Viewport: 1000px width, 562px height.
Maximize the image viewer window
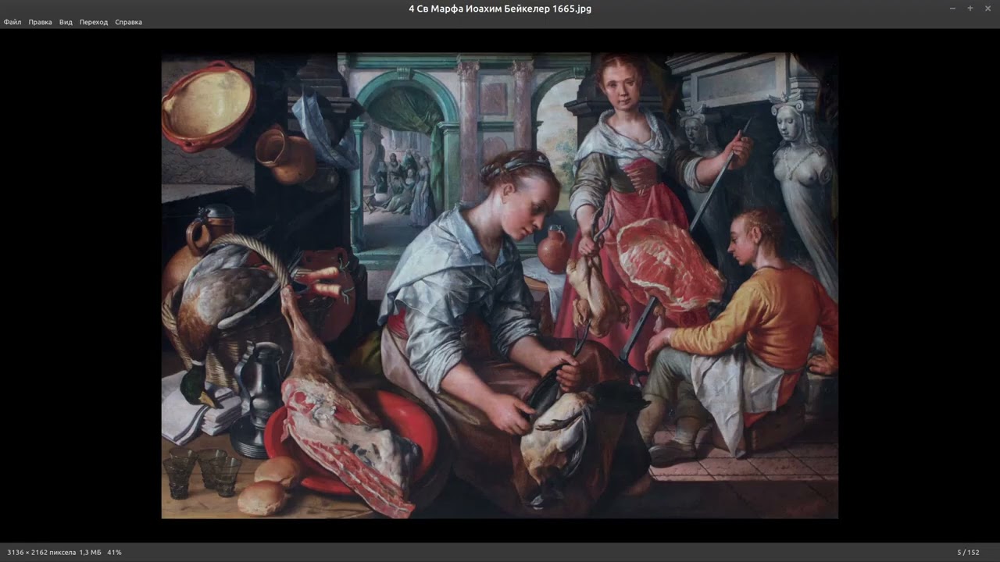coord(970,9)
